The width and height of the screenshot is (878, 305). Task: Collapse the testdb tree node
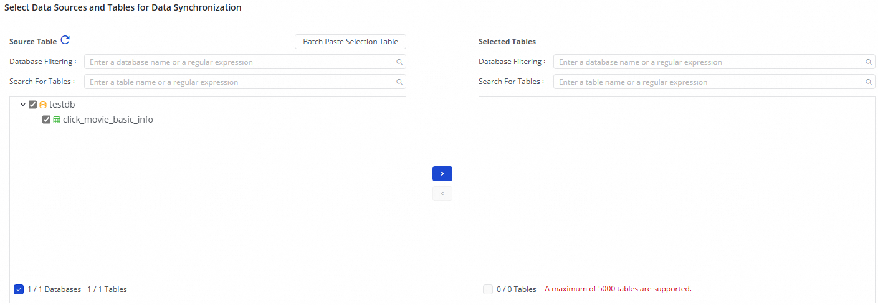(23, 105)
